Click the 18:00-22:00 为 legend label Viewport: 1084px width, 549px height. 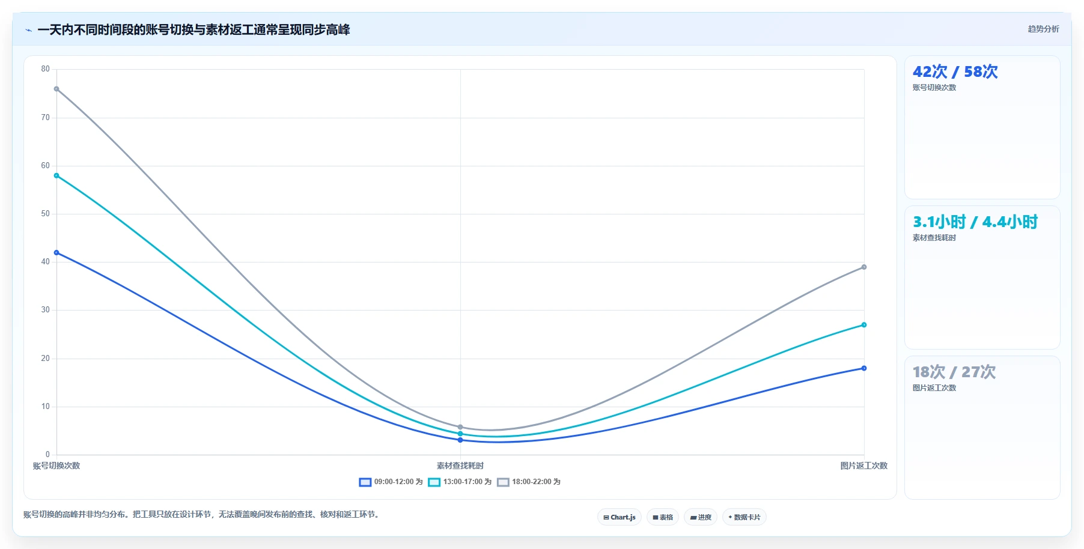(536, 482)
